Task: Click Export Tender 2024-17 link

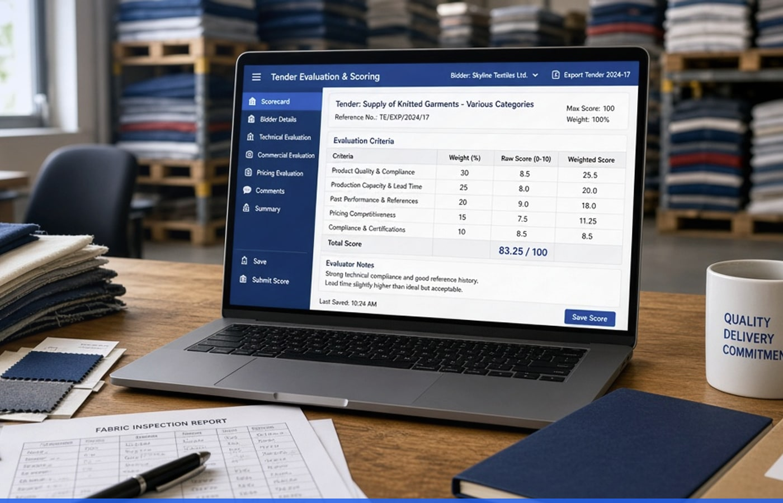Action: pyautogui.click(x=597, y=74)
